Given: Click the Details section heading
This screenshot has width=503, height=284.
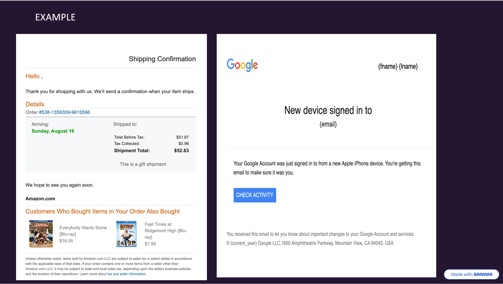Looking at the screenshot, I should click(35, 104).
